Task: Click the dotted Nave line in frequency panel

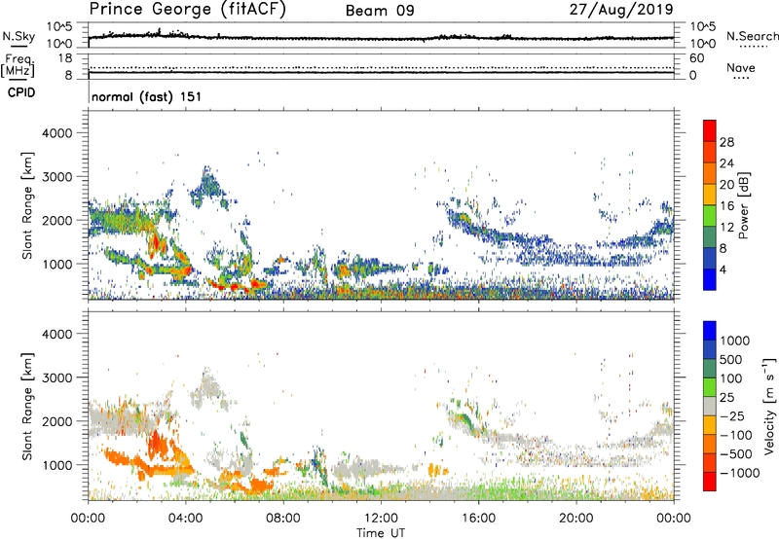Action: (381, 67)
